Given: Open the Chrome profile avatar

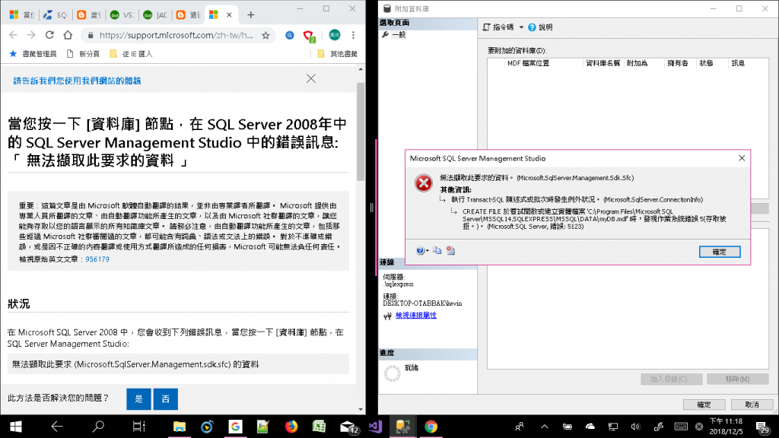Looking at the screenshot, I should (335, 35).
